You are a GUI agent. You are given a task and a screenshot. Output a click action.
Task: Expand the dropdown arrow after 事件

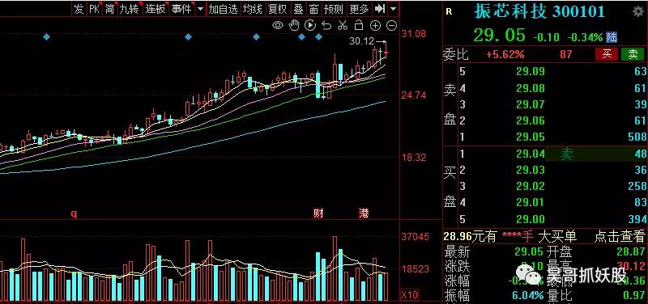coord(200,9)
